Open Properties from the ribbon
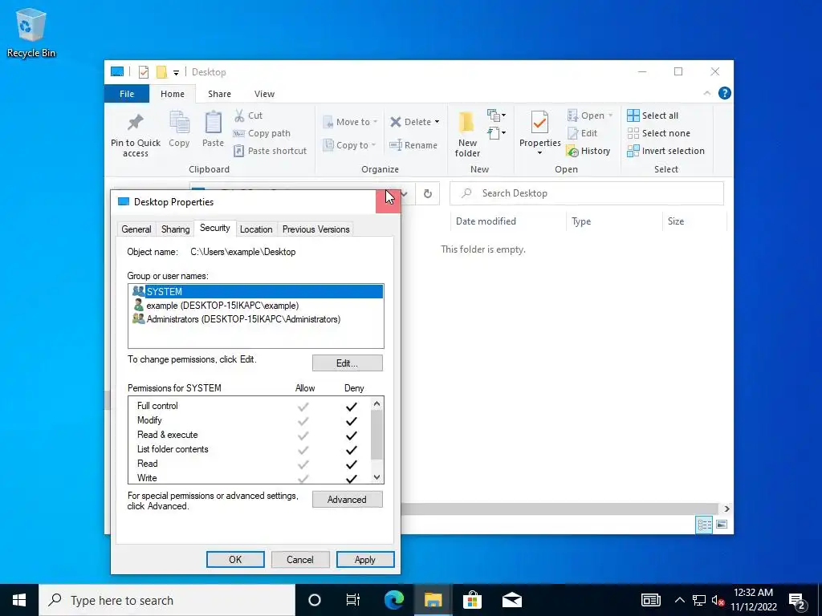Screen dimensions: 822x616 click(x=539, y=129)
